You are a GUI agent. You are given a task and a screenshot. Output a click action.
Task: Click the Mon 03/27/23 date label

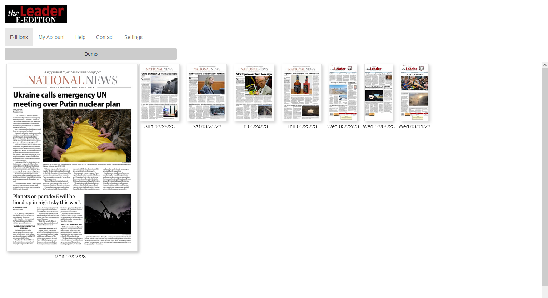click(x=70, y=257)
